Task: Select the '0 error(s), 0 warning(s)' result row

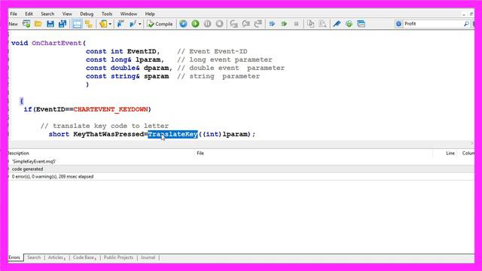Action: [x=241, y=177]
